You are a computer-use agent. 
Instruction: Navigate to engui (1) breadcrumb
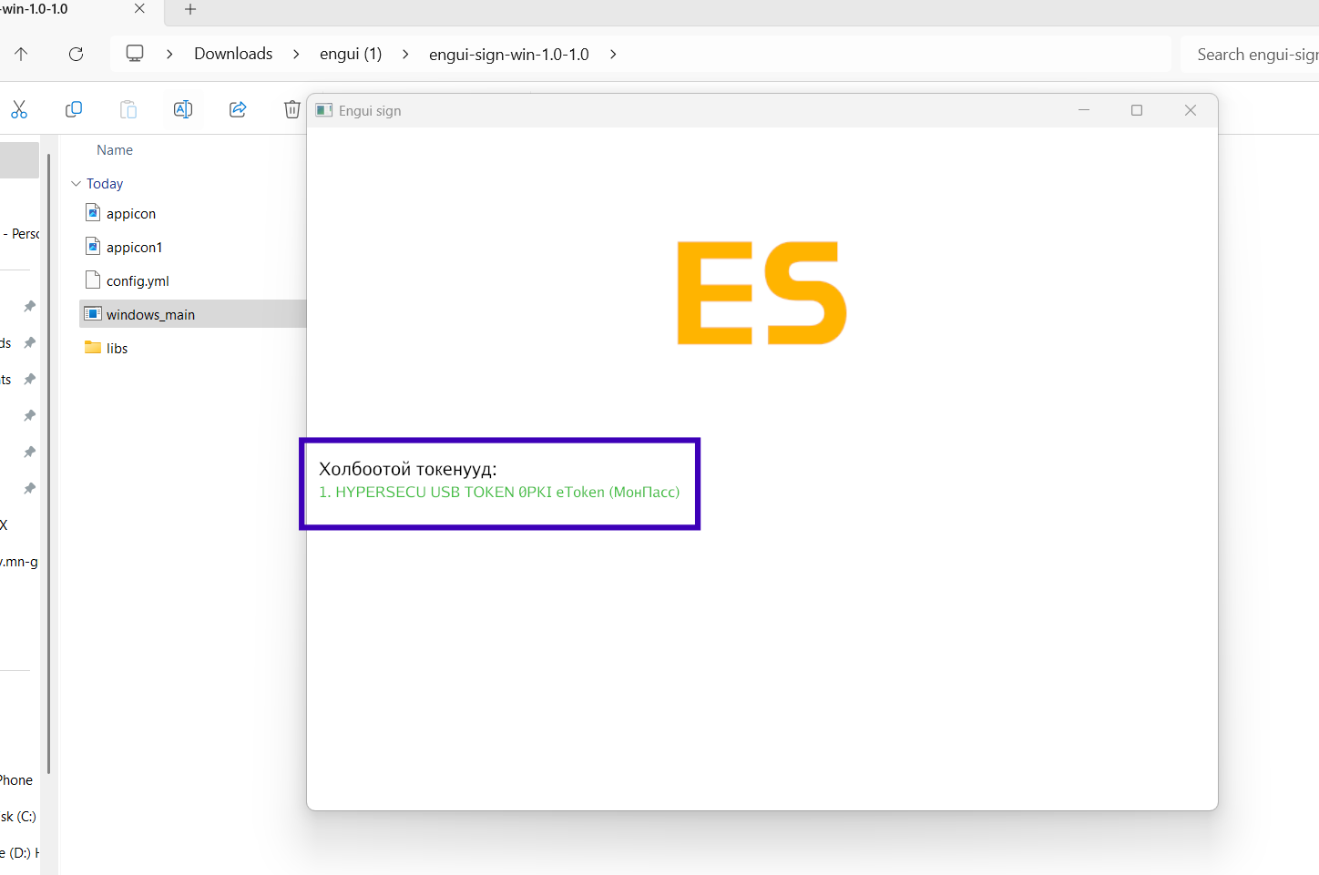pos(351,54)
